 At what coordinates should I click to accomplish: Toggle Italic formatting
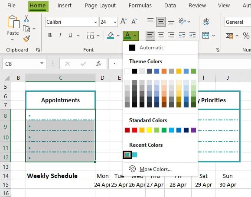(x=60, y=35)
